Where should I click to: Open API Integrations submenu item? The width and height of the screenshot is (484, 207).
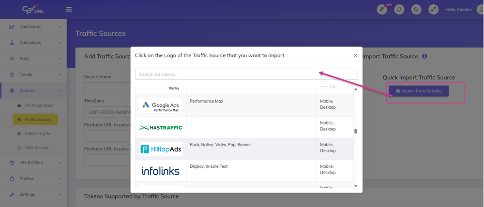pos(39,105)
